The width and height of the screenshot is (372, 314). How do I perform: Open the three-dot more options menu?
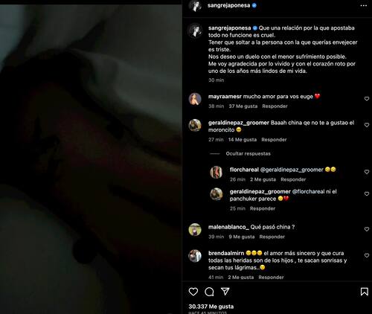pyautogui.click(x=364, y=6)
